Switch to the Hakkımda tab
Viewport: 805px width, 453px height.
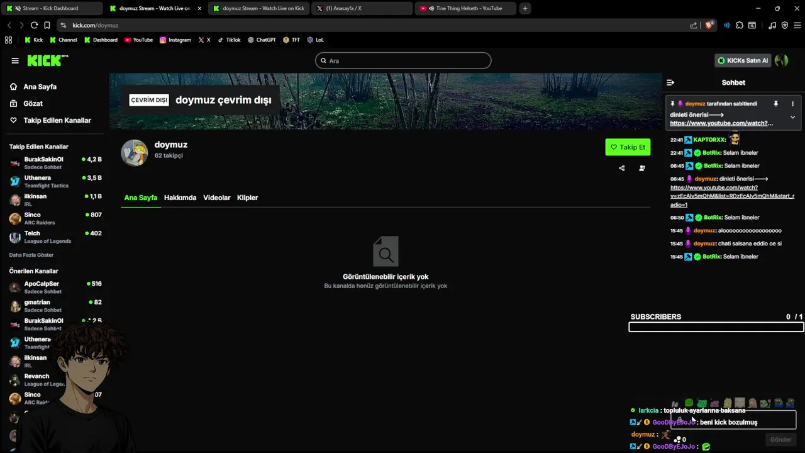point(180,198)
